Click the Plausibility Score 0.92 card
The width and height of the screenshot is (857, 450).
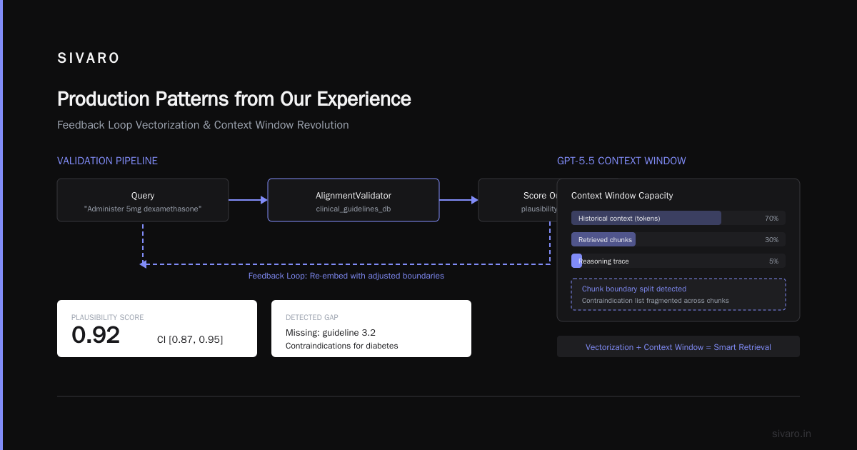[x=157, y=329]
